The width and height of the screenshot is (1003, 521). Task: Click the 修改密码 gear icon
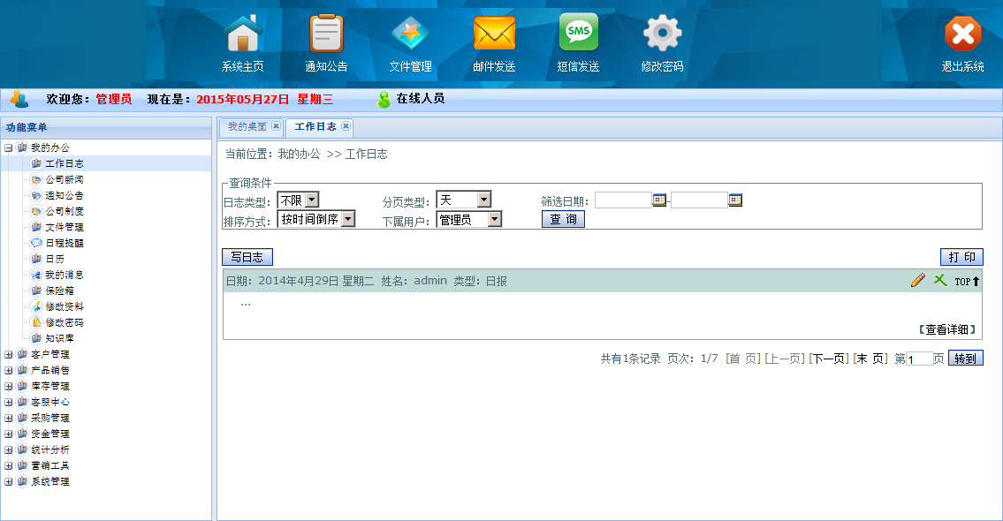click(662, 34)
